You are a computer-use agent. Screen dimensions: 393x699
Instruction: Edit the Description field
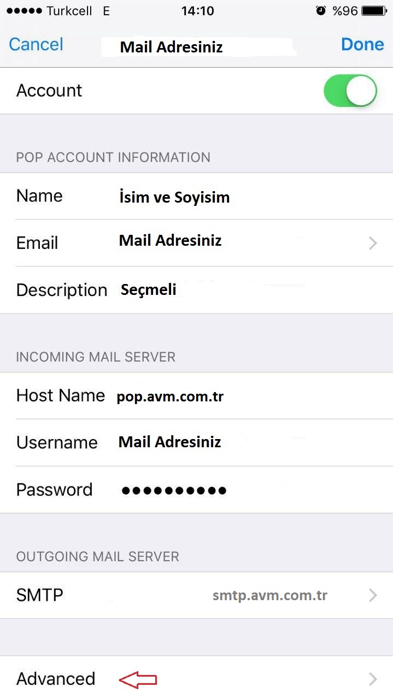click(x=149, y=289)
